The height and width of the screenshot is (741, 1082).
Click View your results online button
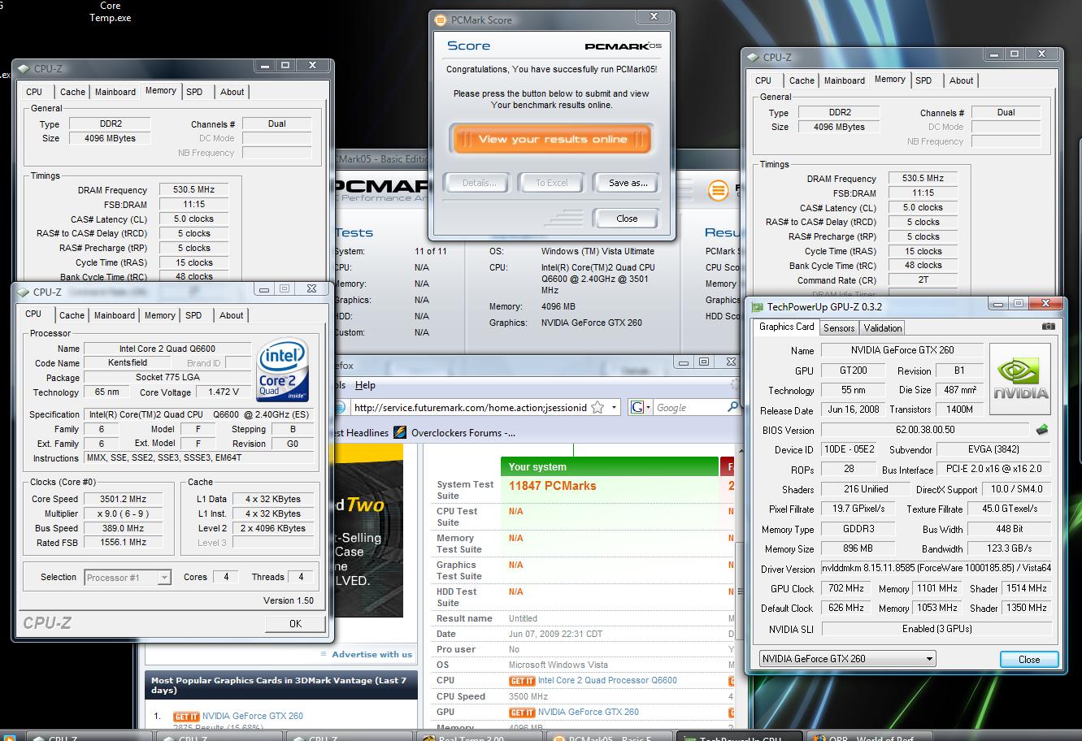point(553,139)
